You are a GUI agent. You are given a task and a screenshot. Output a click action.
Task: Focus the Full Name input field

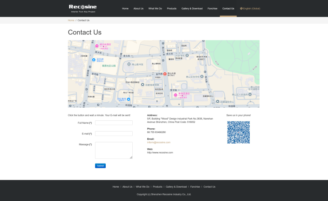[114, 123]
